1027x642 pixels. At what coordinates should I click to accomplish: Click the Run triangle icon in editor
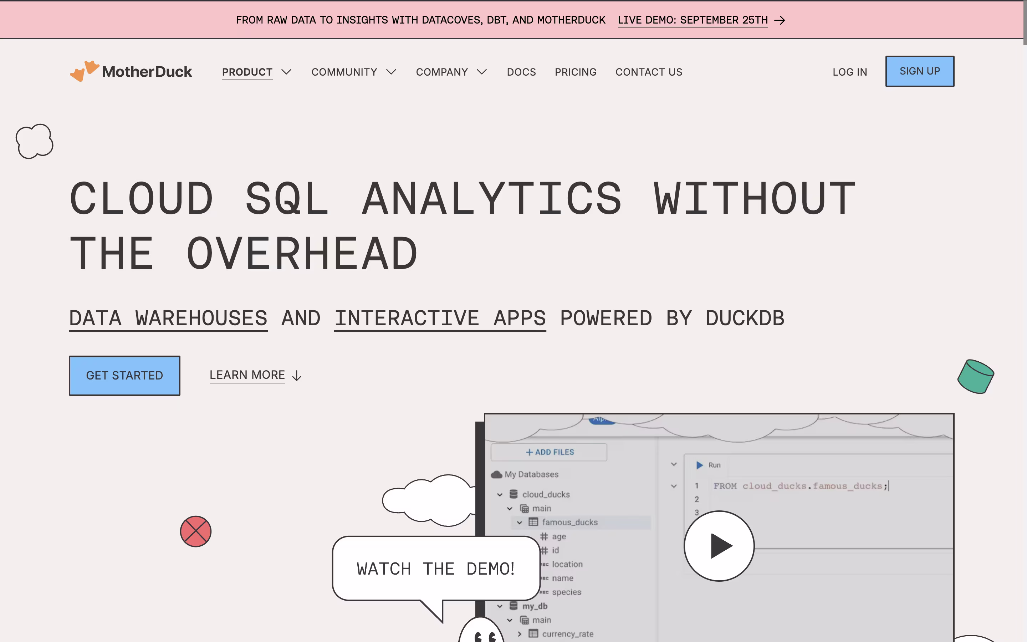[x=699, y=465]
